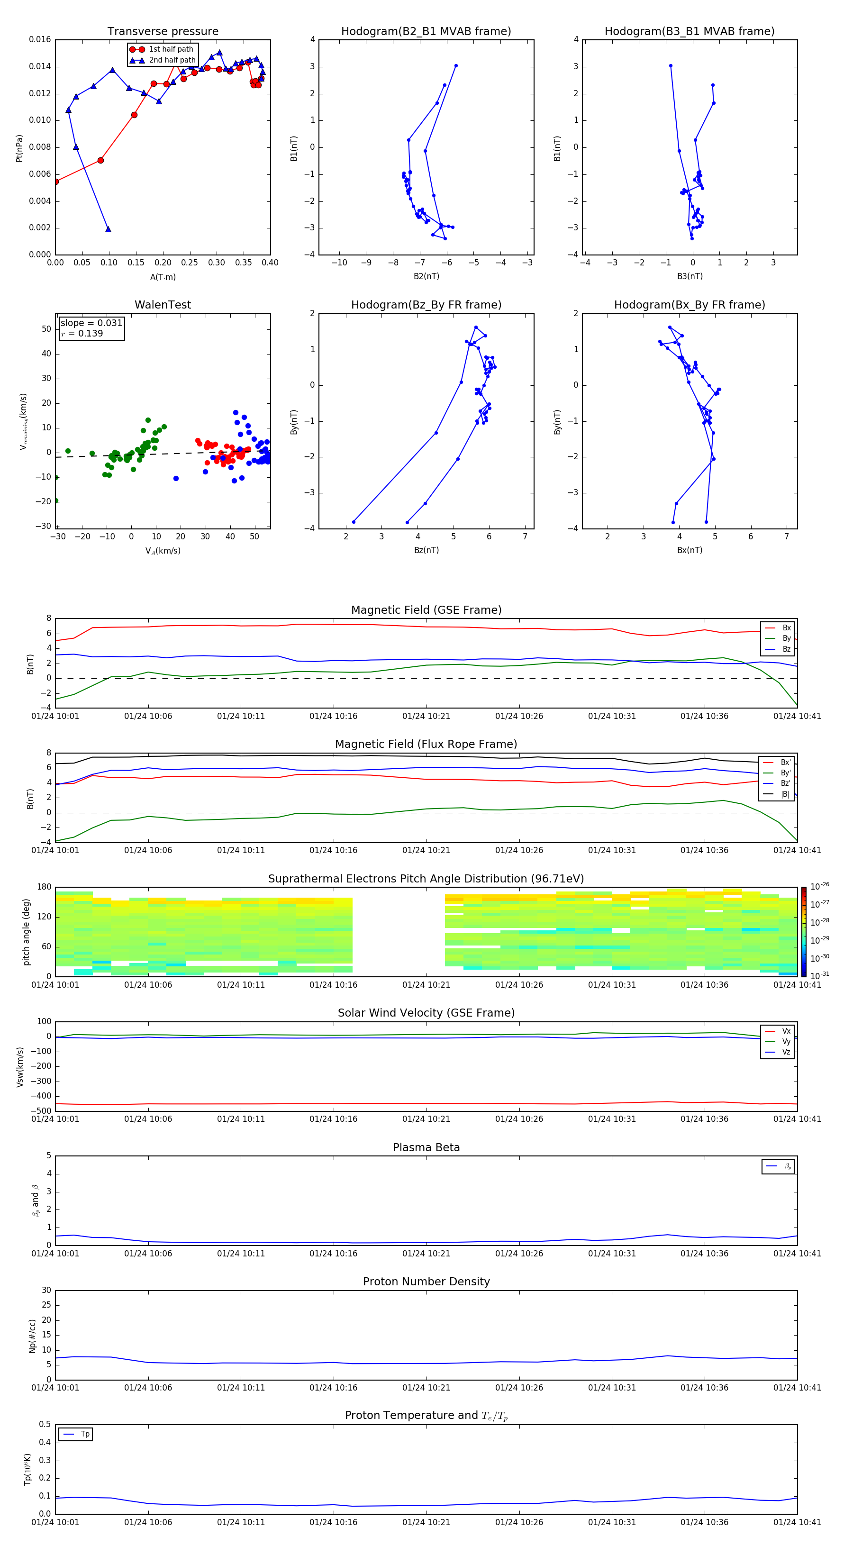The height and width of the screenshot is (1564, 853).
Task: Click the "Magnetic Field (Flux Rope Frame)" title
Action: point(426,745)
